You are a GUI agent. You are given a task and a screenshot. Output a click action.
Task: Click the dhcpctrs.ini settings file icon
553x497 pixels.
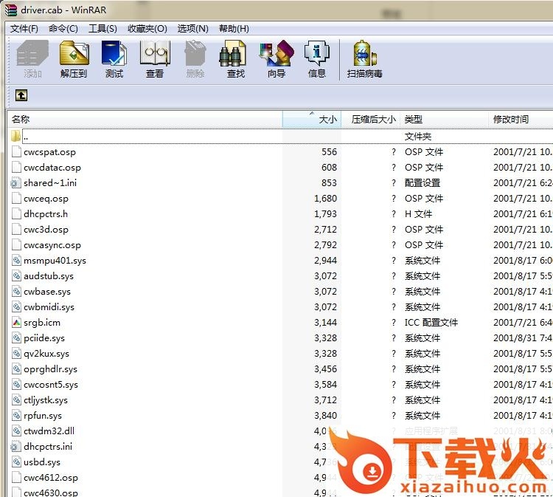pos(15,447)
